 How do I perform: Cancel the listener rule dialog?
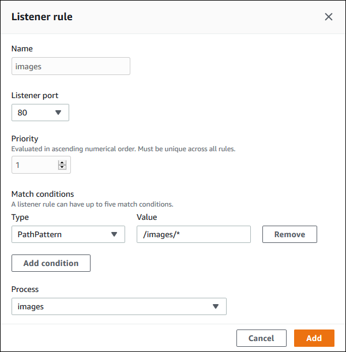[x=261, y=338]
